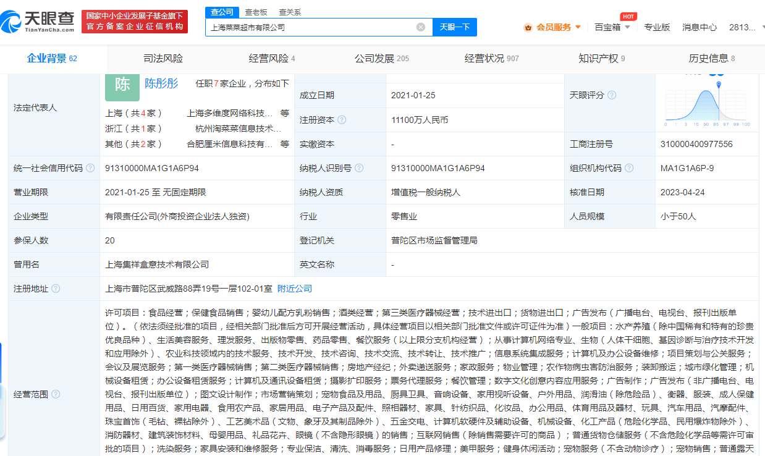Screen dimensions: 765x456
Task: Open 历史信息 tab
Action: [711, 59]
